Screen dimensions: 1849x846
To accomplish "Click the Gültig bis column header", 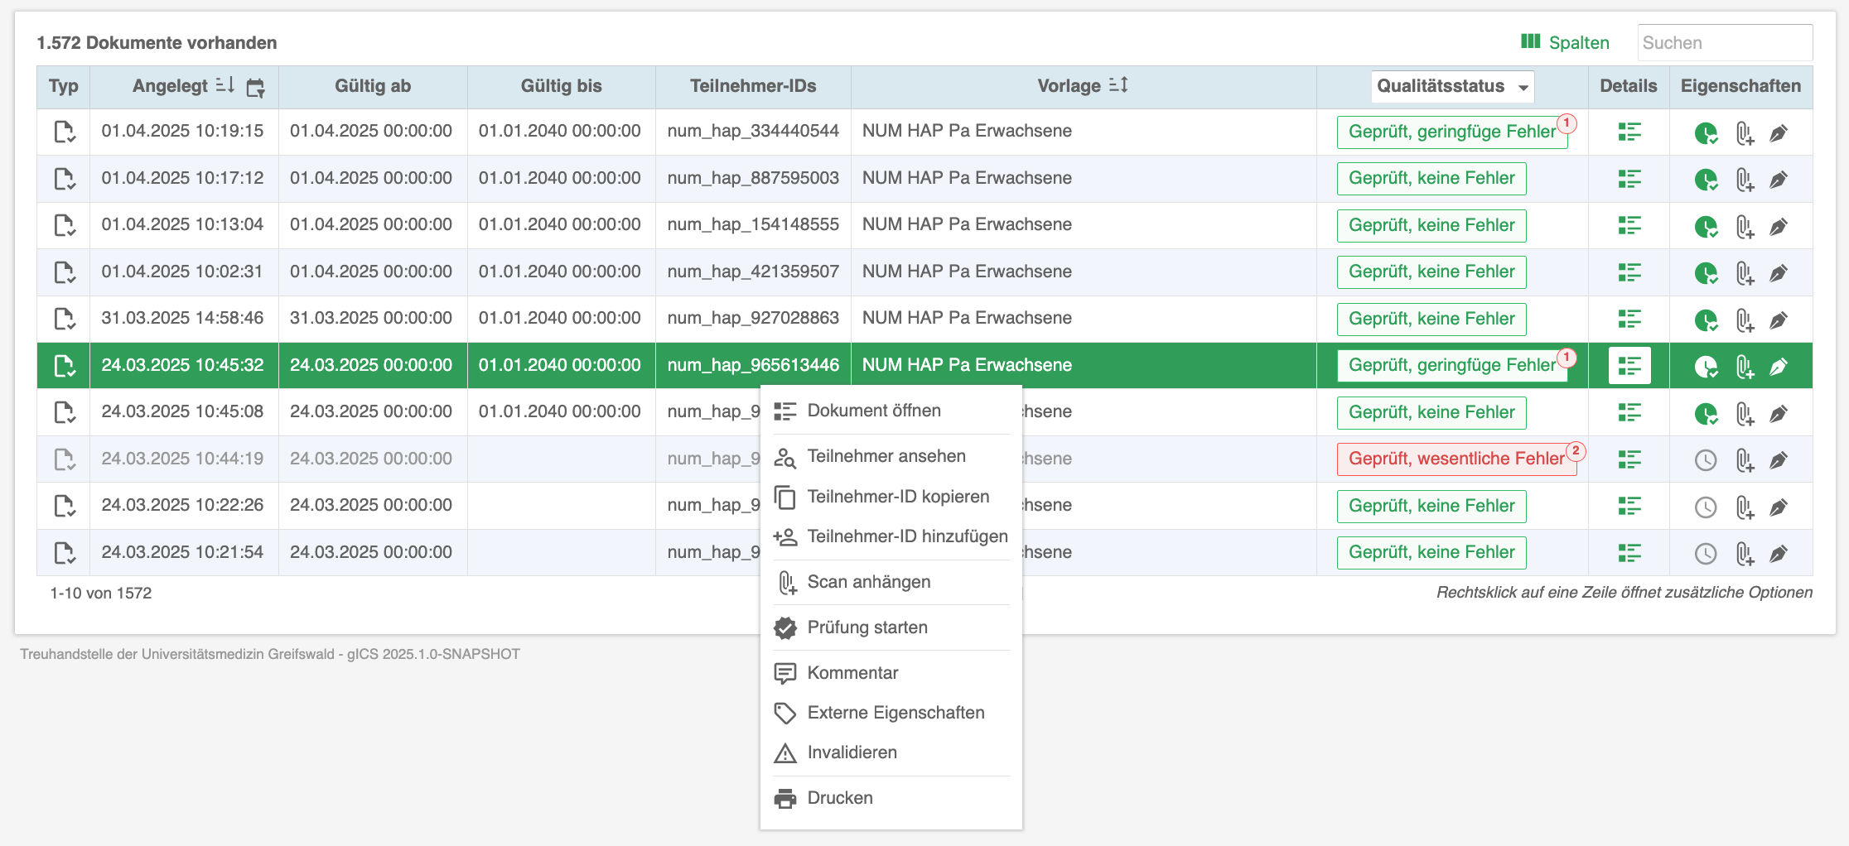I will 561,86.
